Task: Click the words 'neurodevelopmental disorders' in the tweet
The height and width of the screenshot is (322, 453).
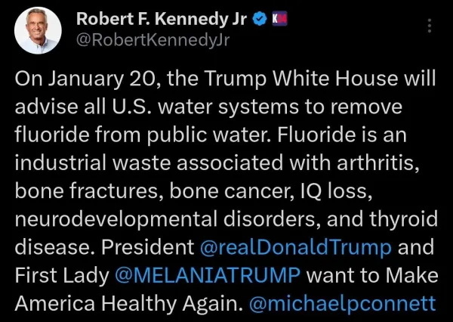Action: point(168,219)
